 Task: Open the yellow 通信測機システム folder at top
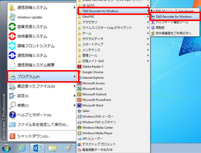pyautogui.click(x=42, y=8)
